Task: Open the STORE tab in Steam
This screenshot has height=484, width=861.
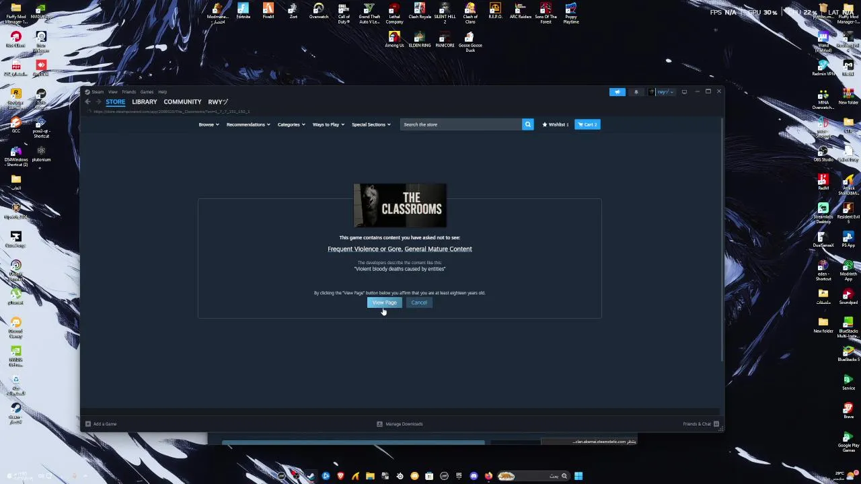Action: click(115, 102)
